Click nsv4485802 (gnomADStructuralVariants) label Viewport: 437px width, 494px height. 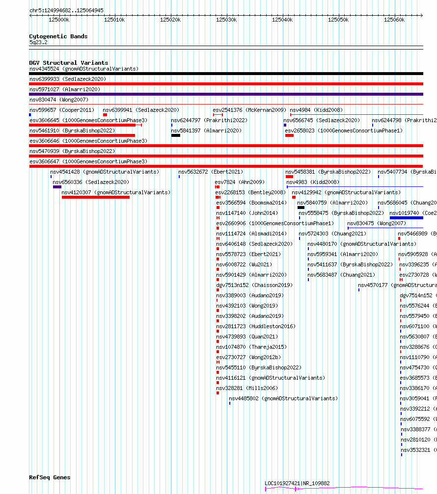tap(283, 399)
